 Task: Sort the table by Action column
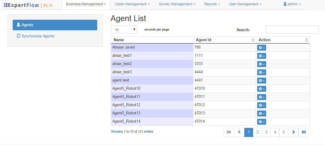tap(282, 40)
